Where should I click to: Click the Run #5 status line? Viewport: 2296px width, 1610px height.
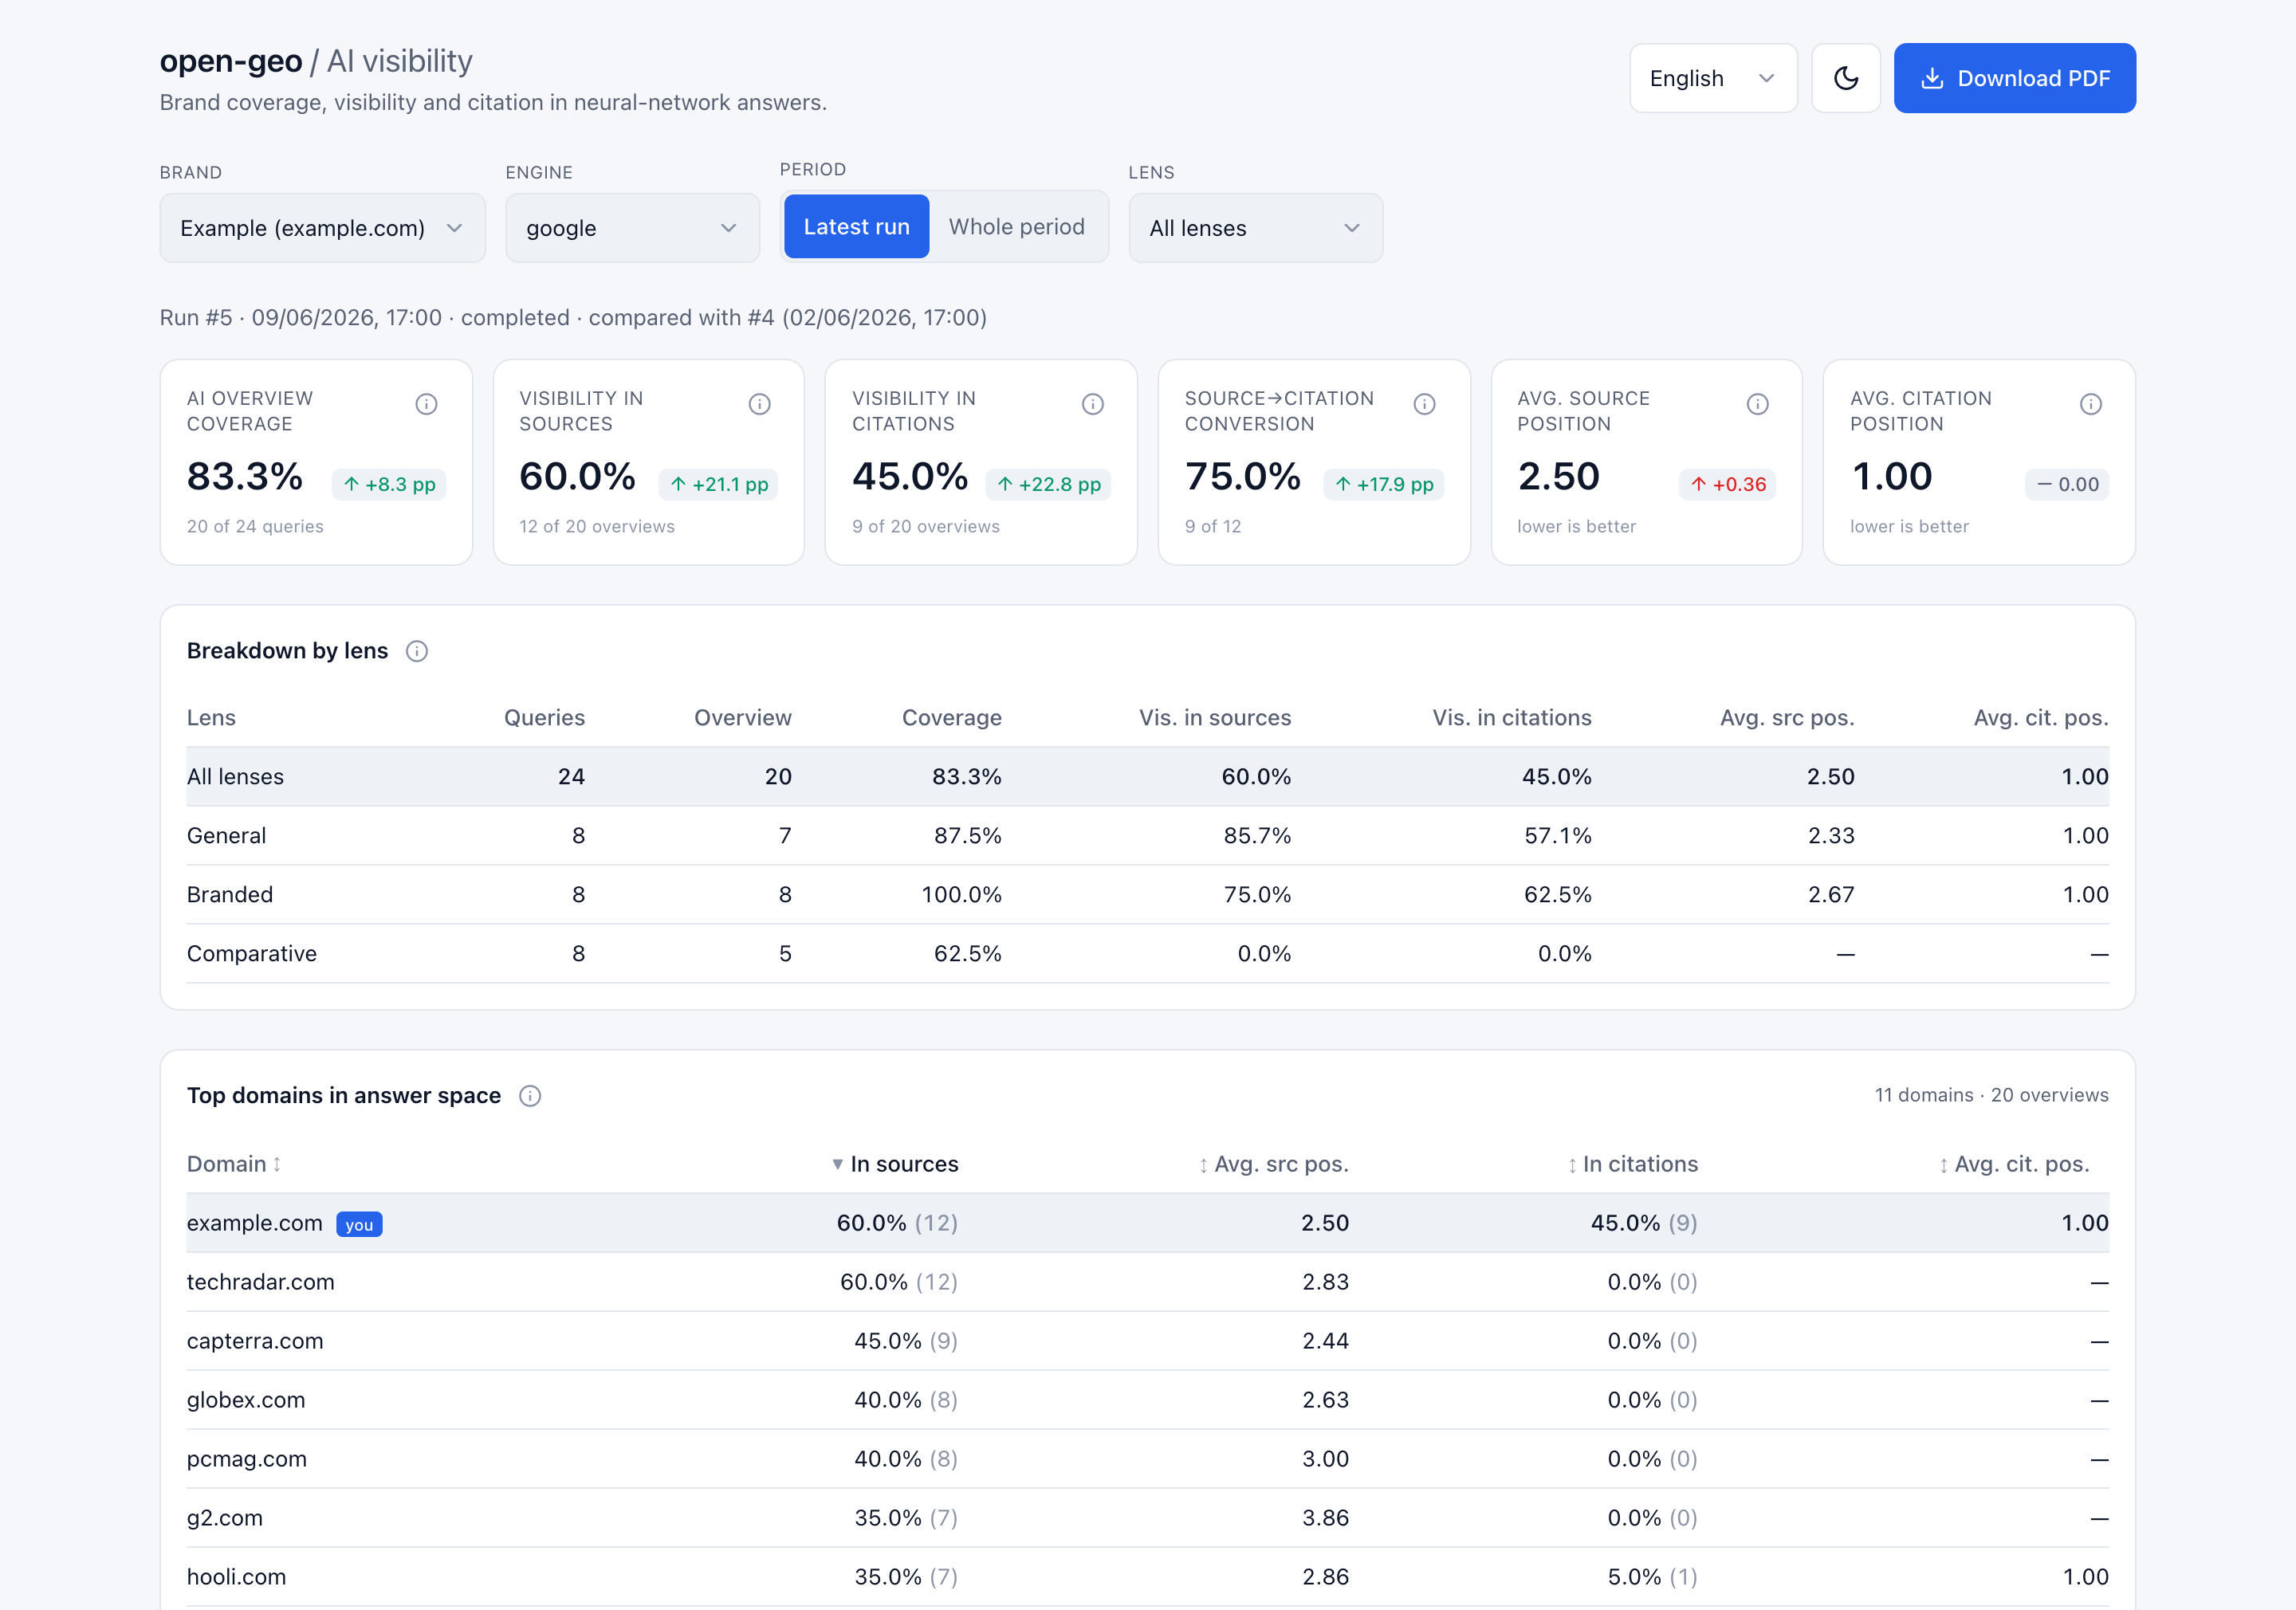[573, 318]
